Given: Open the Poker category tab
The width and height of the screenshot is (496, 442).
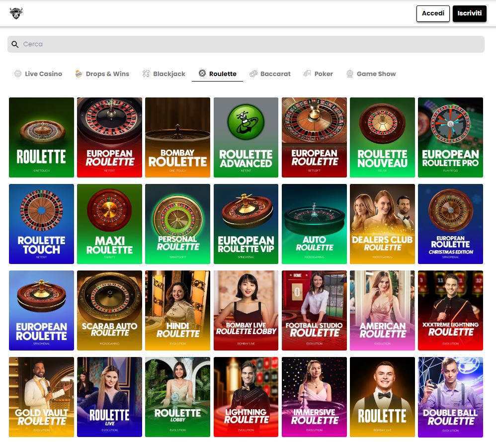Looking at the screenshot, I should [318, 74].
